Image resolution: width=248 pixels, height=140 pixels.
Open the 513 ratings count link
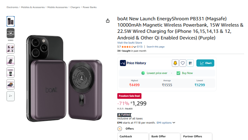[x=139, y=47]
